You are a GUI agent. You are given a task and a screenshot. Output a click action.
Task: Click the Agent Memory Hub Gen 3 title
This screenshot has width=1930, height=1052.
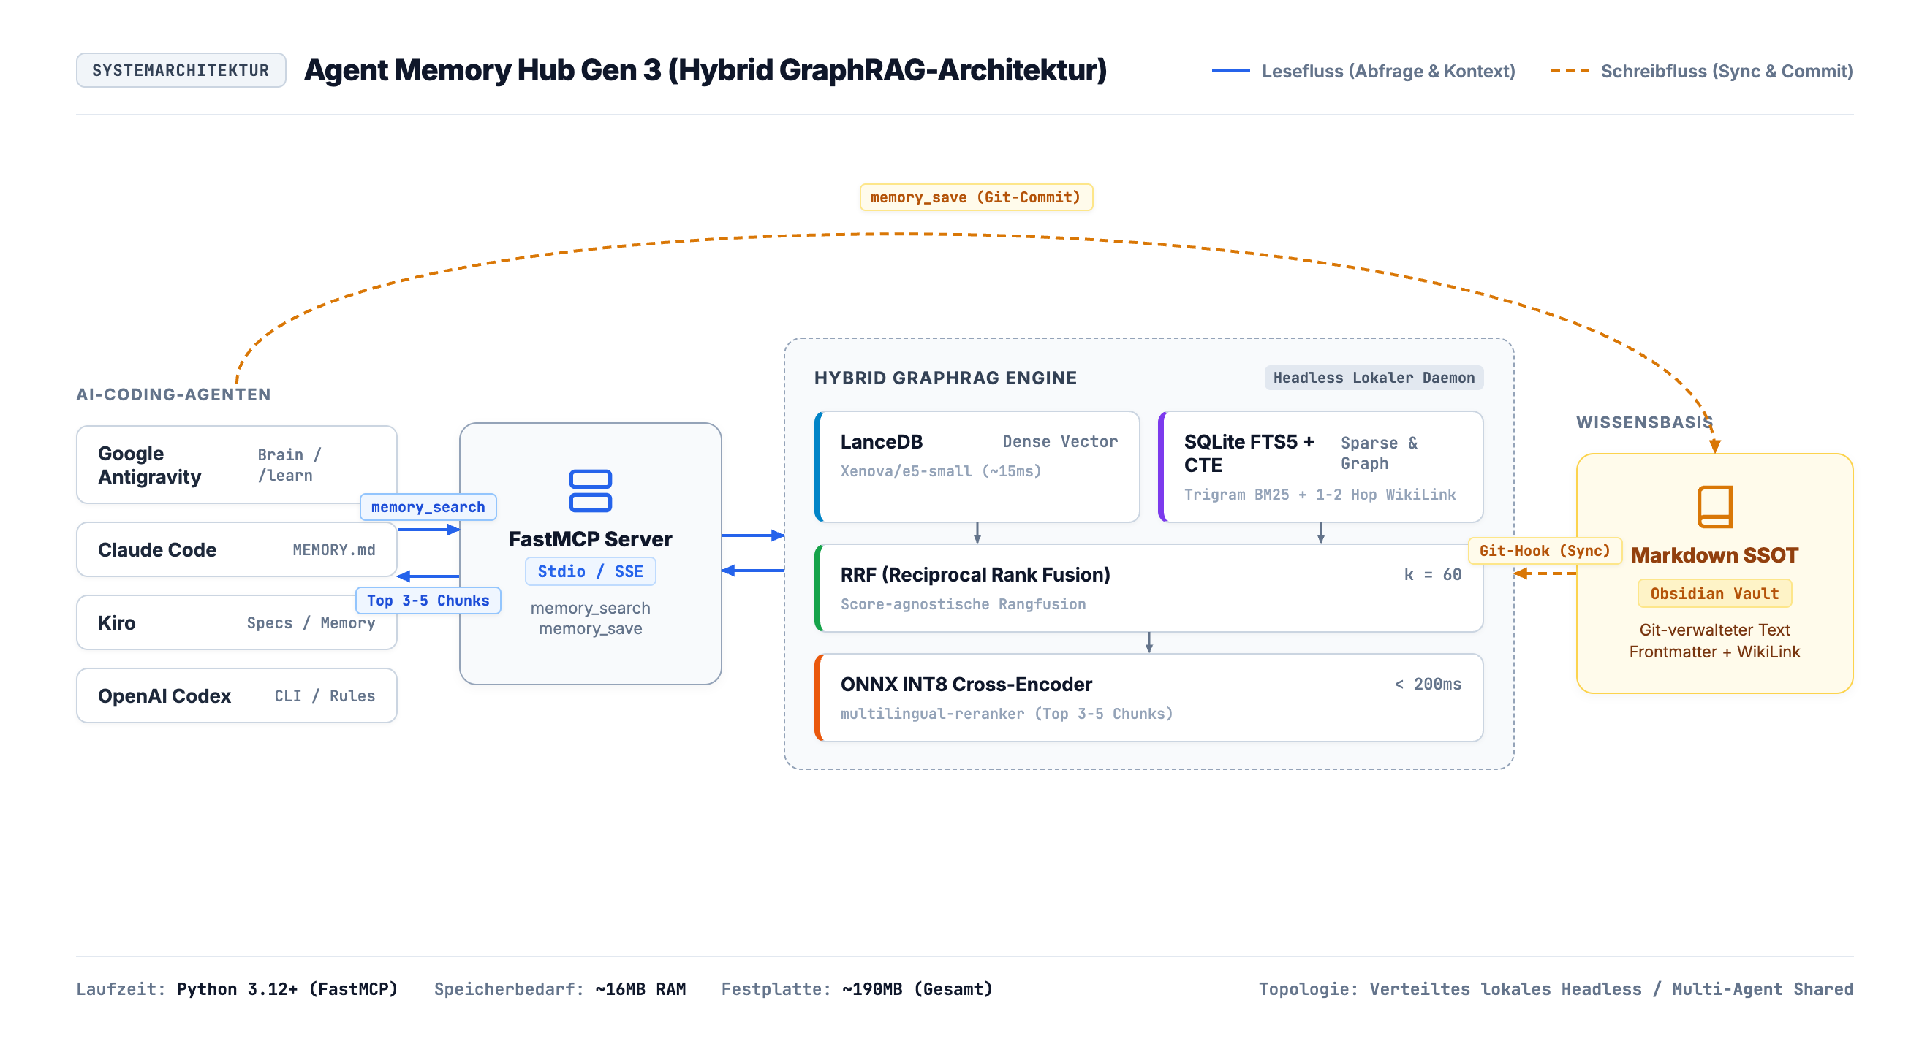[x=705, y=70]
